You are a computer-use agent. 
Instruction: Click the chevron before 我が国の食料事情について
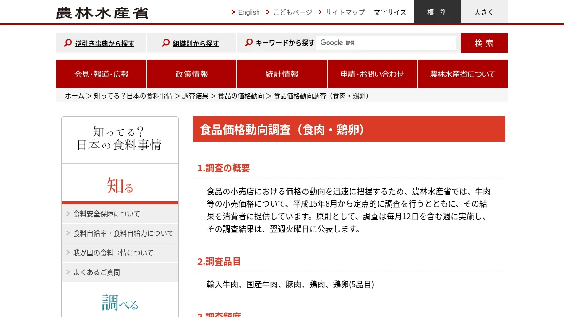pyautogui.click(x=68, y=253)
